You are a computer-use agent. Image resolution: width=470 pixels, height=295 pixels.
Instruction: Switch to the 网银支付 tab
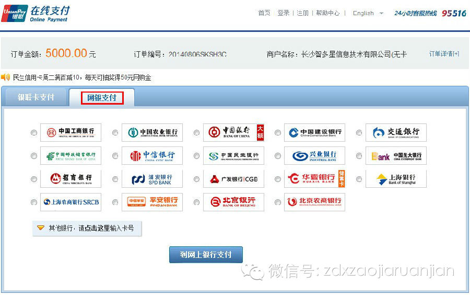pyautogui.click(x=102, y=97)
